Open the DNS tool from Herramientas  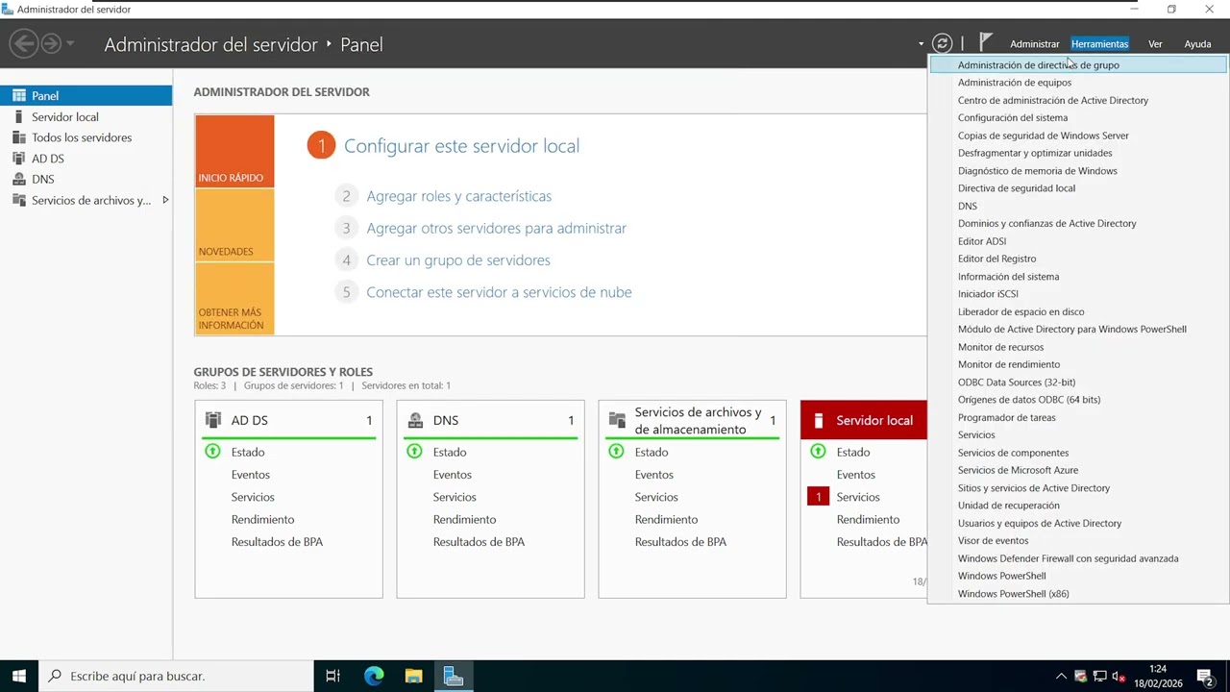1078,206
